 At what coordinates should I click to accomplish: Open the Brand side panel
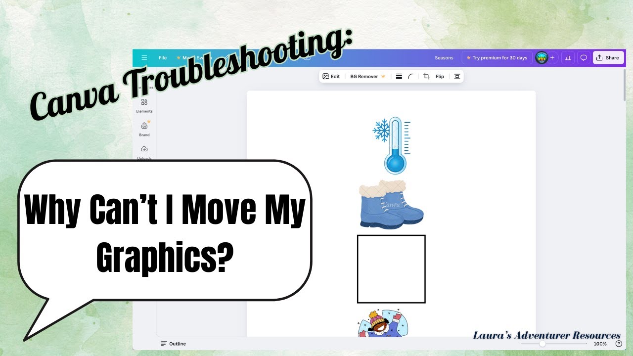tap(144, 129)
